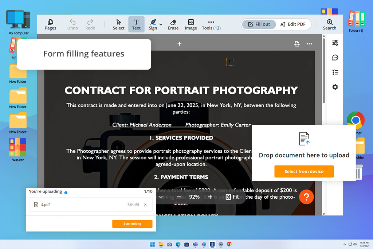Viewport: 373px width, 249px height.
Task: Expand the page navigation chevron in zoom bar
Action: pyautogui.click(x=161, y=197)
